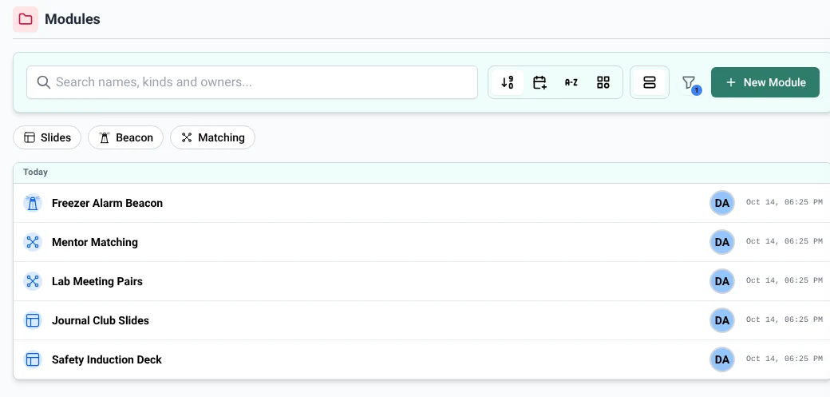Open Freezer Alarm Beacon module
The width and height of the screenshot is (830, 397).
pos(108,203)
